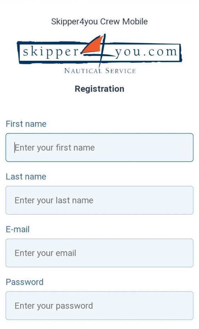Click the "Enter your password" placeholder text

click(54, 306)
